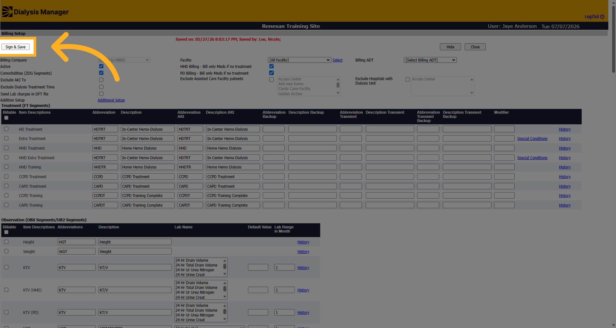The height and width of the screenshot is (328, 616).
Task: Open the Billing Company dropdown
Action: (x=124, y=60)
